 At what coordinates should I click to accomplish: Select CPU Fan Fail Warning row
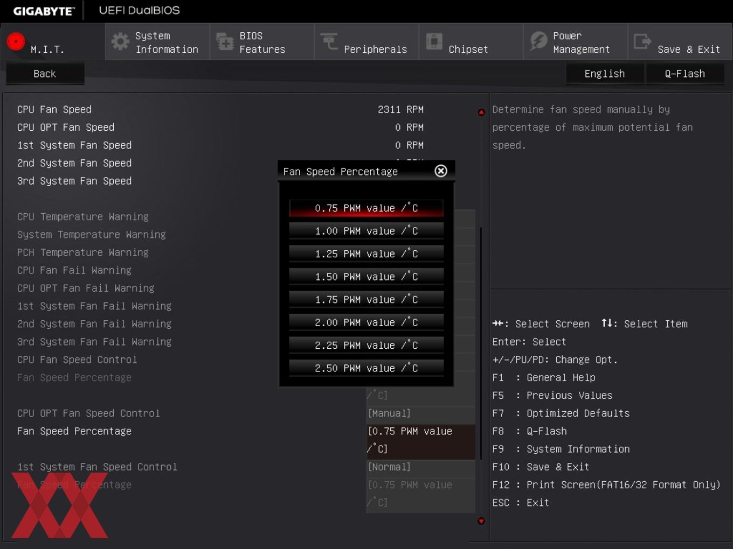(74, 270)
